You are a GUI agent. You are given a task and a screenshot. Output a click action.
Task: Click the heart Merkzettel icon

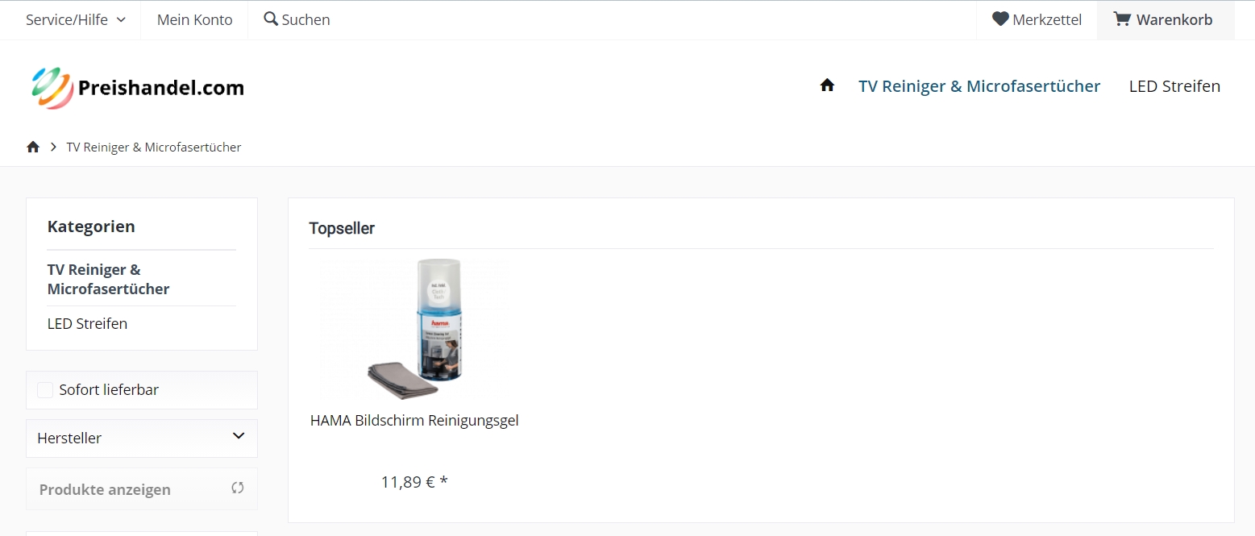1000,19
